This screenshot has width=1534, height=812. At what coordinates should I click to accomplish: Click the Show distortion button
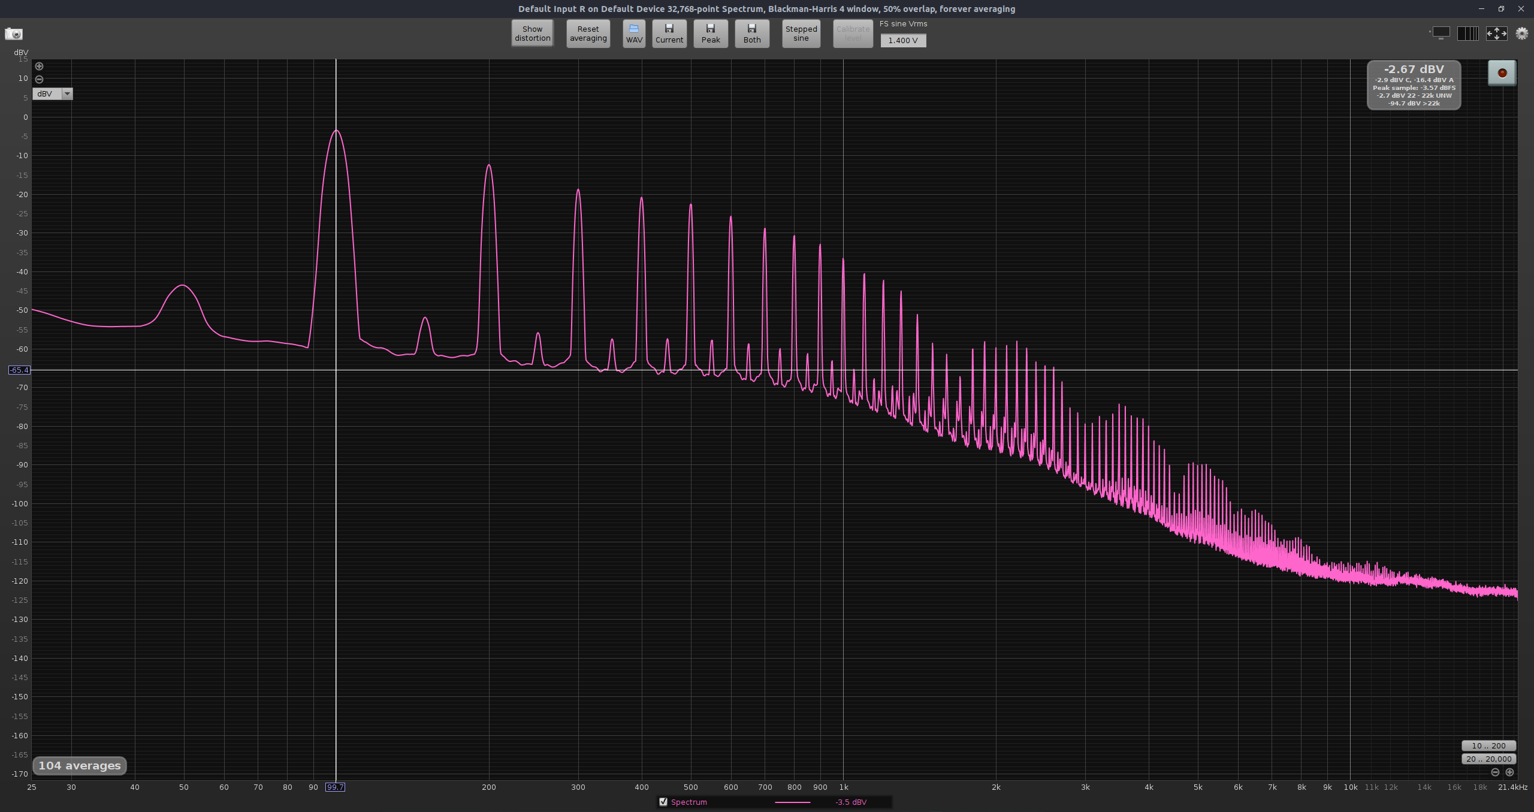(532, 34)
